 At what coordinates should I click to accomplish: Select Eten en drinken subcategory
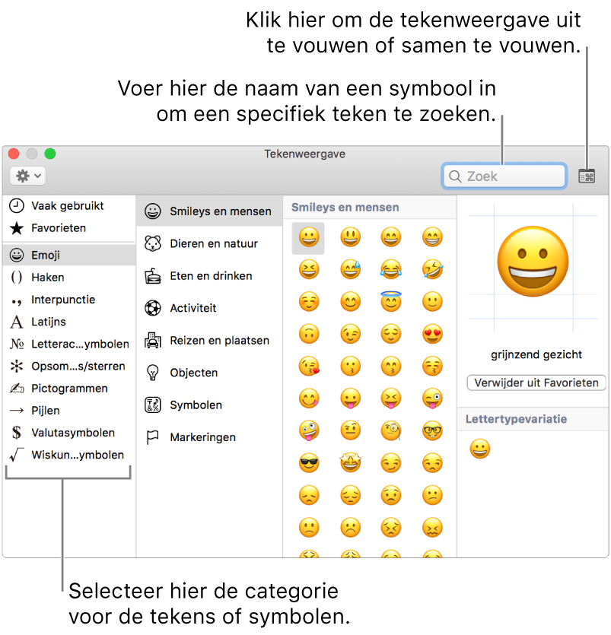209,276
